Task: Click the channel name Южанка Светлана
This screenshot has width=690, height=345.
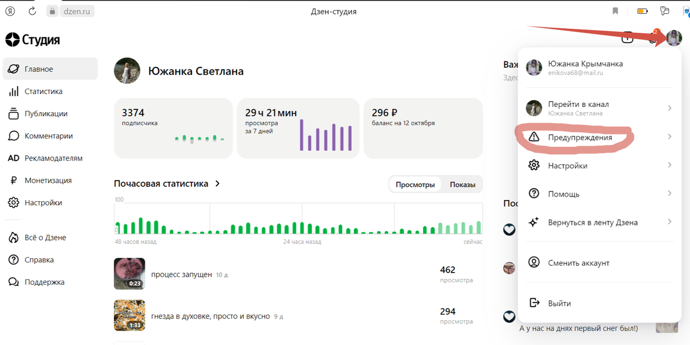Action: pyautogui.click(x=196, y=71)
